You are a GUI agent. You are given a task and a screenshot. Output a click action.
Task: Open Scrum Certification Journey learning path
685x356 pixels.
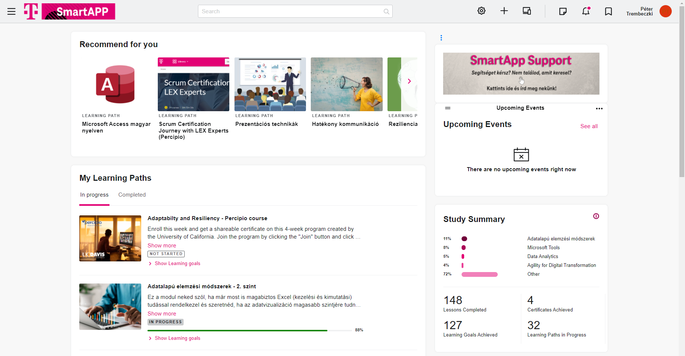pyautogui.click(x=194, y=131)
